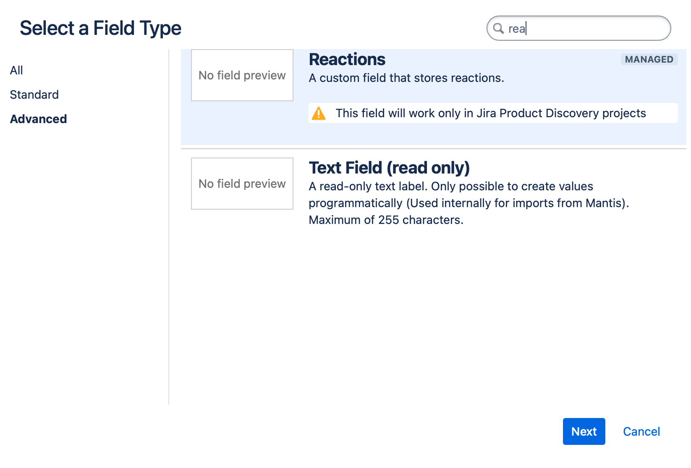Open the All field types category

click(16, 70)
